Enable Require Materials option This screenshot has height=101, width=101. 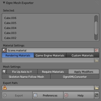(53, 72)
